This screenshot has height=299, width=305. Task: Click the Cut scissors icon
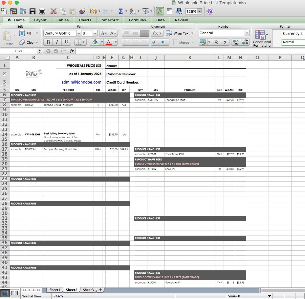pyautogui.click(x=53, y=11)
